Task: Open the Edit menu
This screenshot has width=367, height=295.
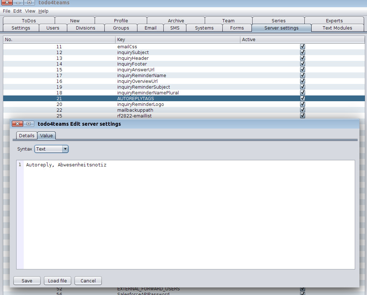Action: tap(17, 11)
